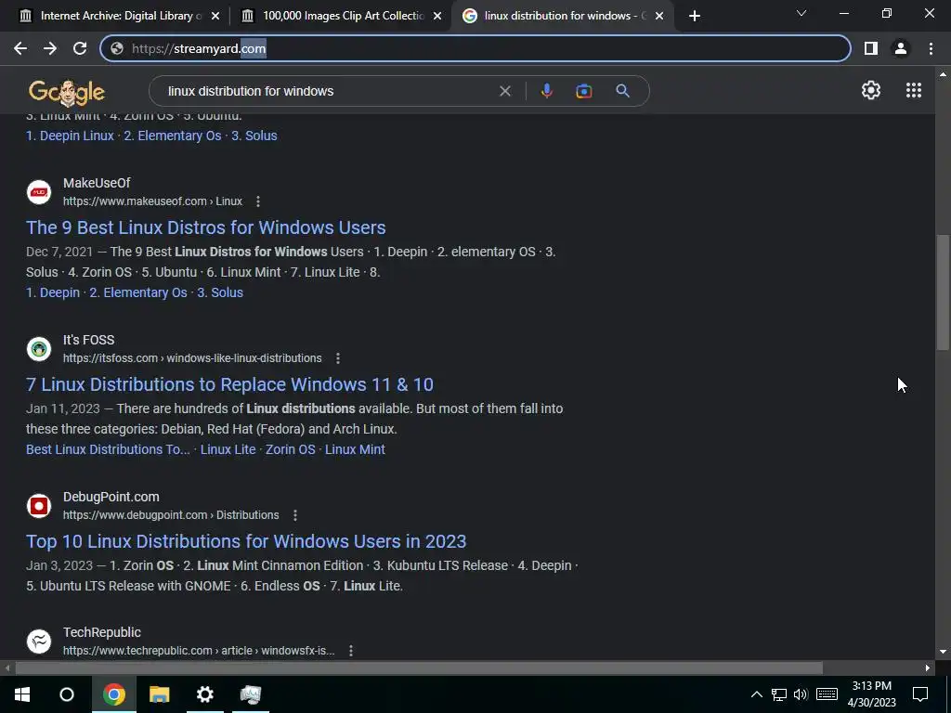
Task: Reload the page with the refresh icon
Action: tap(80, 48)
